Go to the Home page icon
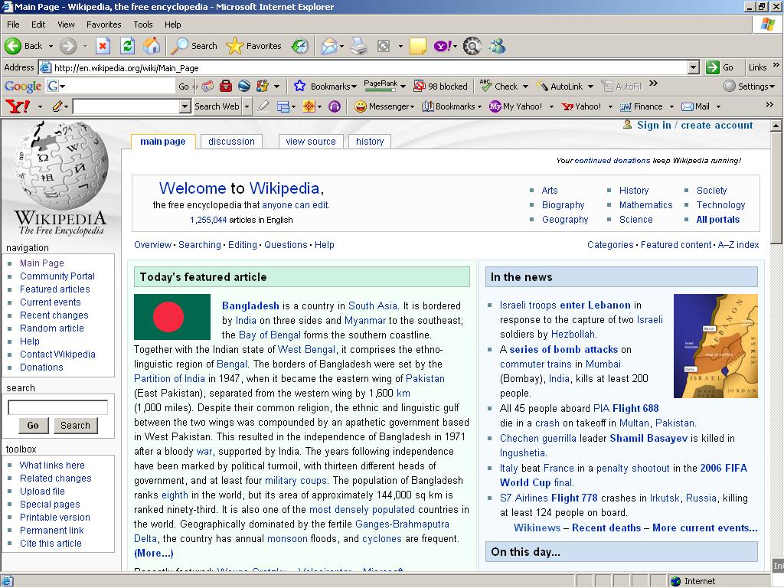The width and height of the screenshot is (784, 588). tap(152, 46)
